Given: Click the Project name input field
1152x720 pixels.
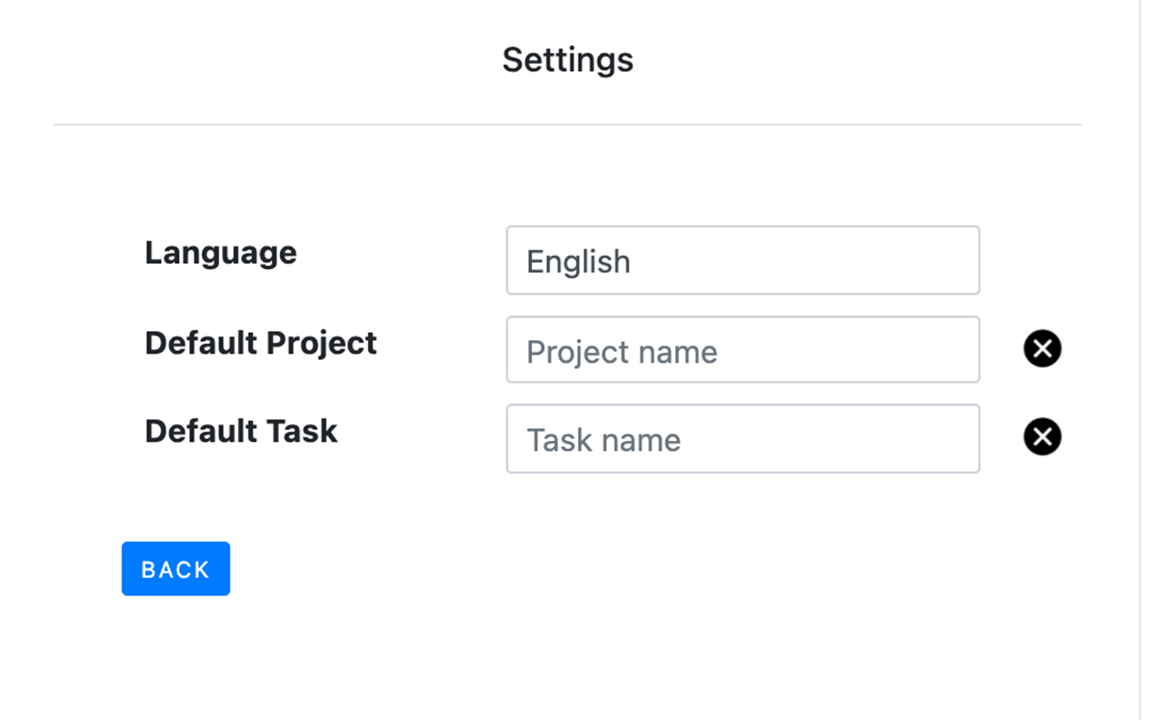Looking at the screenshot, I should pyautogui.click(x=742, y=350).
